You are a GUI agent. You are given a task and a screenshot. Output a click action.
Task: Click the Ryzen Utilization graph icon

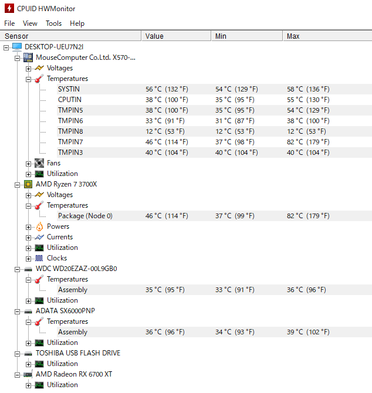click(x=39, y=248)
